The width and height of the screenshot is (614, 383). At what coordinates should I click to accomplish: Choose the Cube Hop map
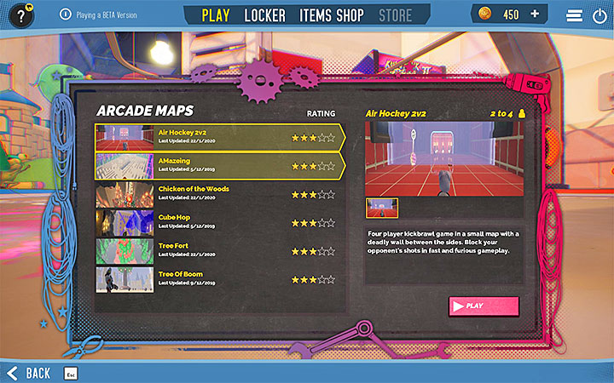click(217, 221)
